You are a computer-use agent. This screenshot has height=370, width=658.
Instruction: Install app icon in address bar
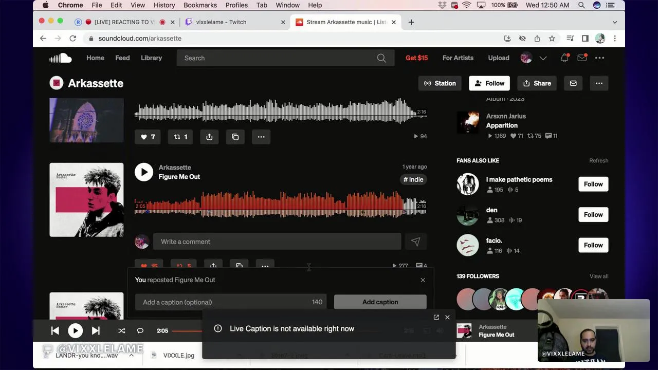click(x=507, y=39)
